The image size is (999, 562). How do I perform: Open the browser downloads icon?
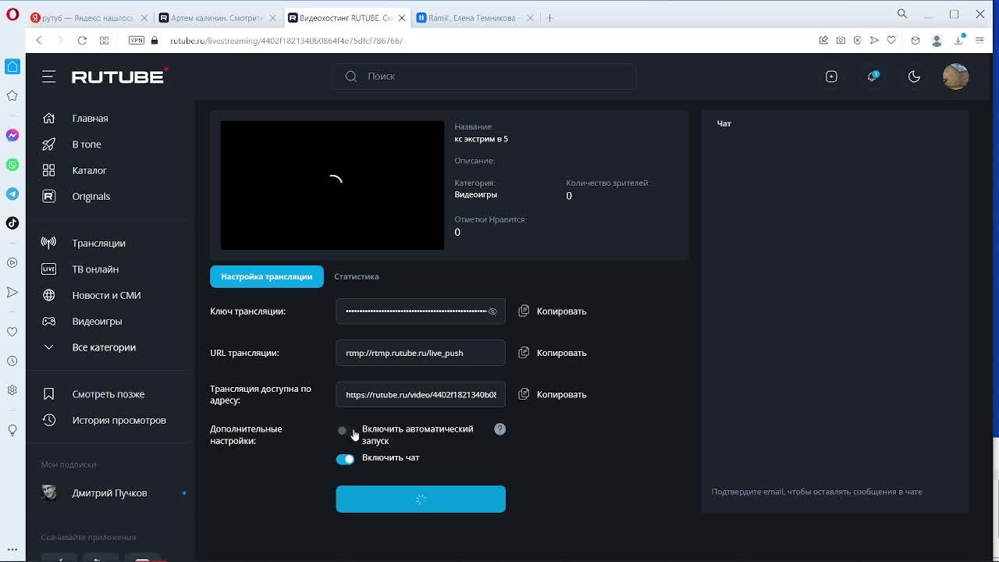coord(958,41)
